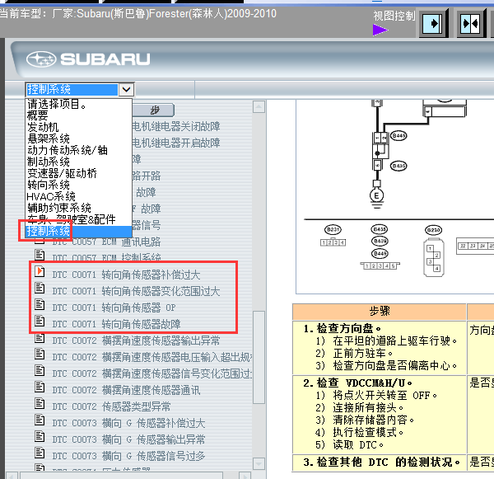Open DTC C0072 横摆角速度传感器通讯
494x479 pixels.
coord(126,390)
